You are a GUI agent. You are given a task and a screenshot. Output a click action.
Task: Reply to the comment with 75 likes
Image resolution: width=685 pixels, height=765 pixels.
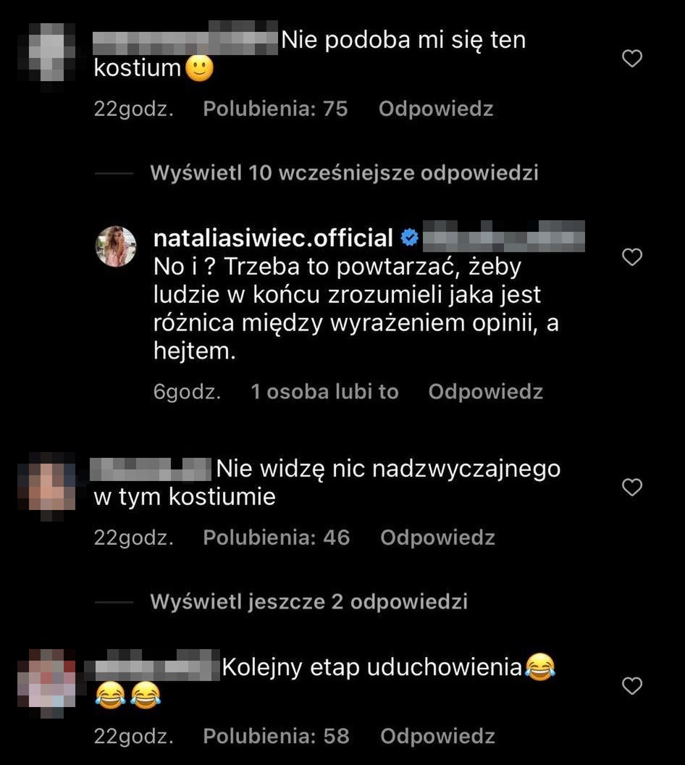tap(436, 109)
